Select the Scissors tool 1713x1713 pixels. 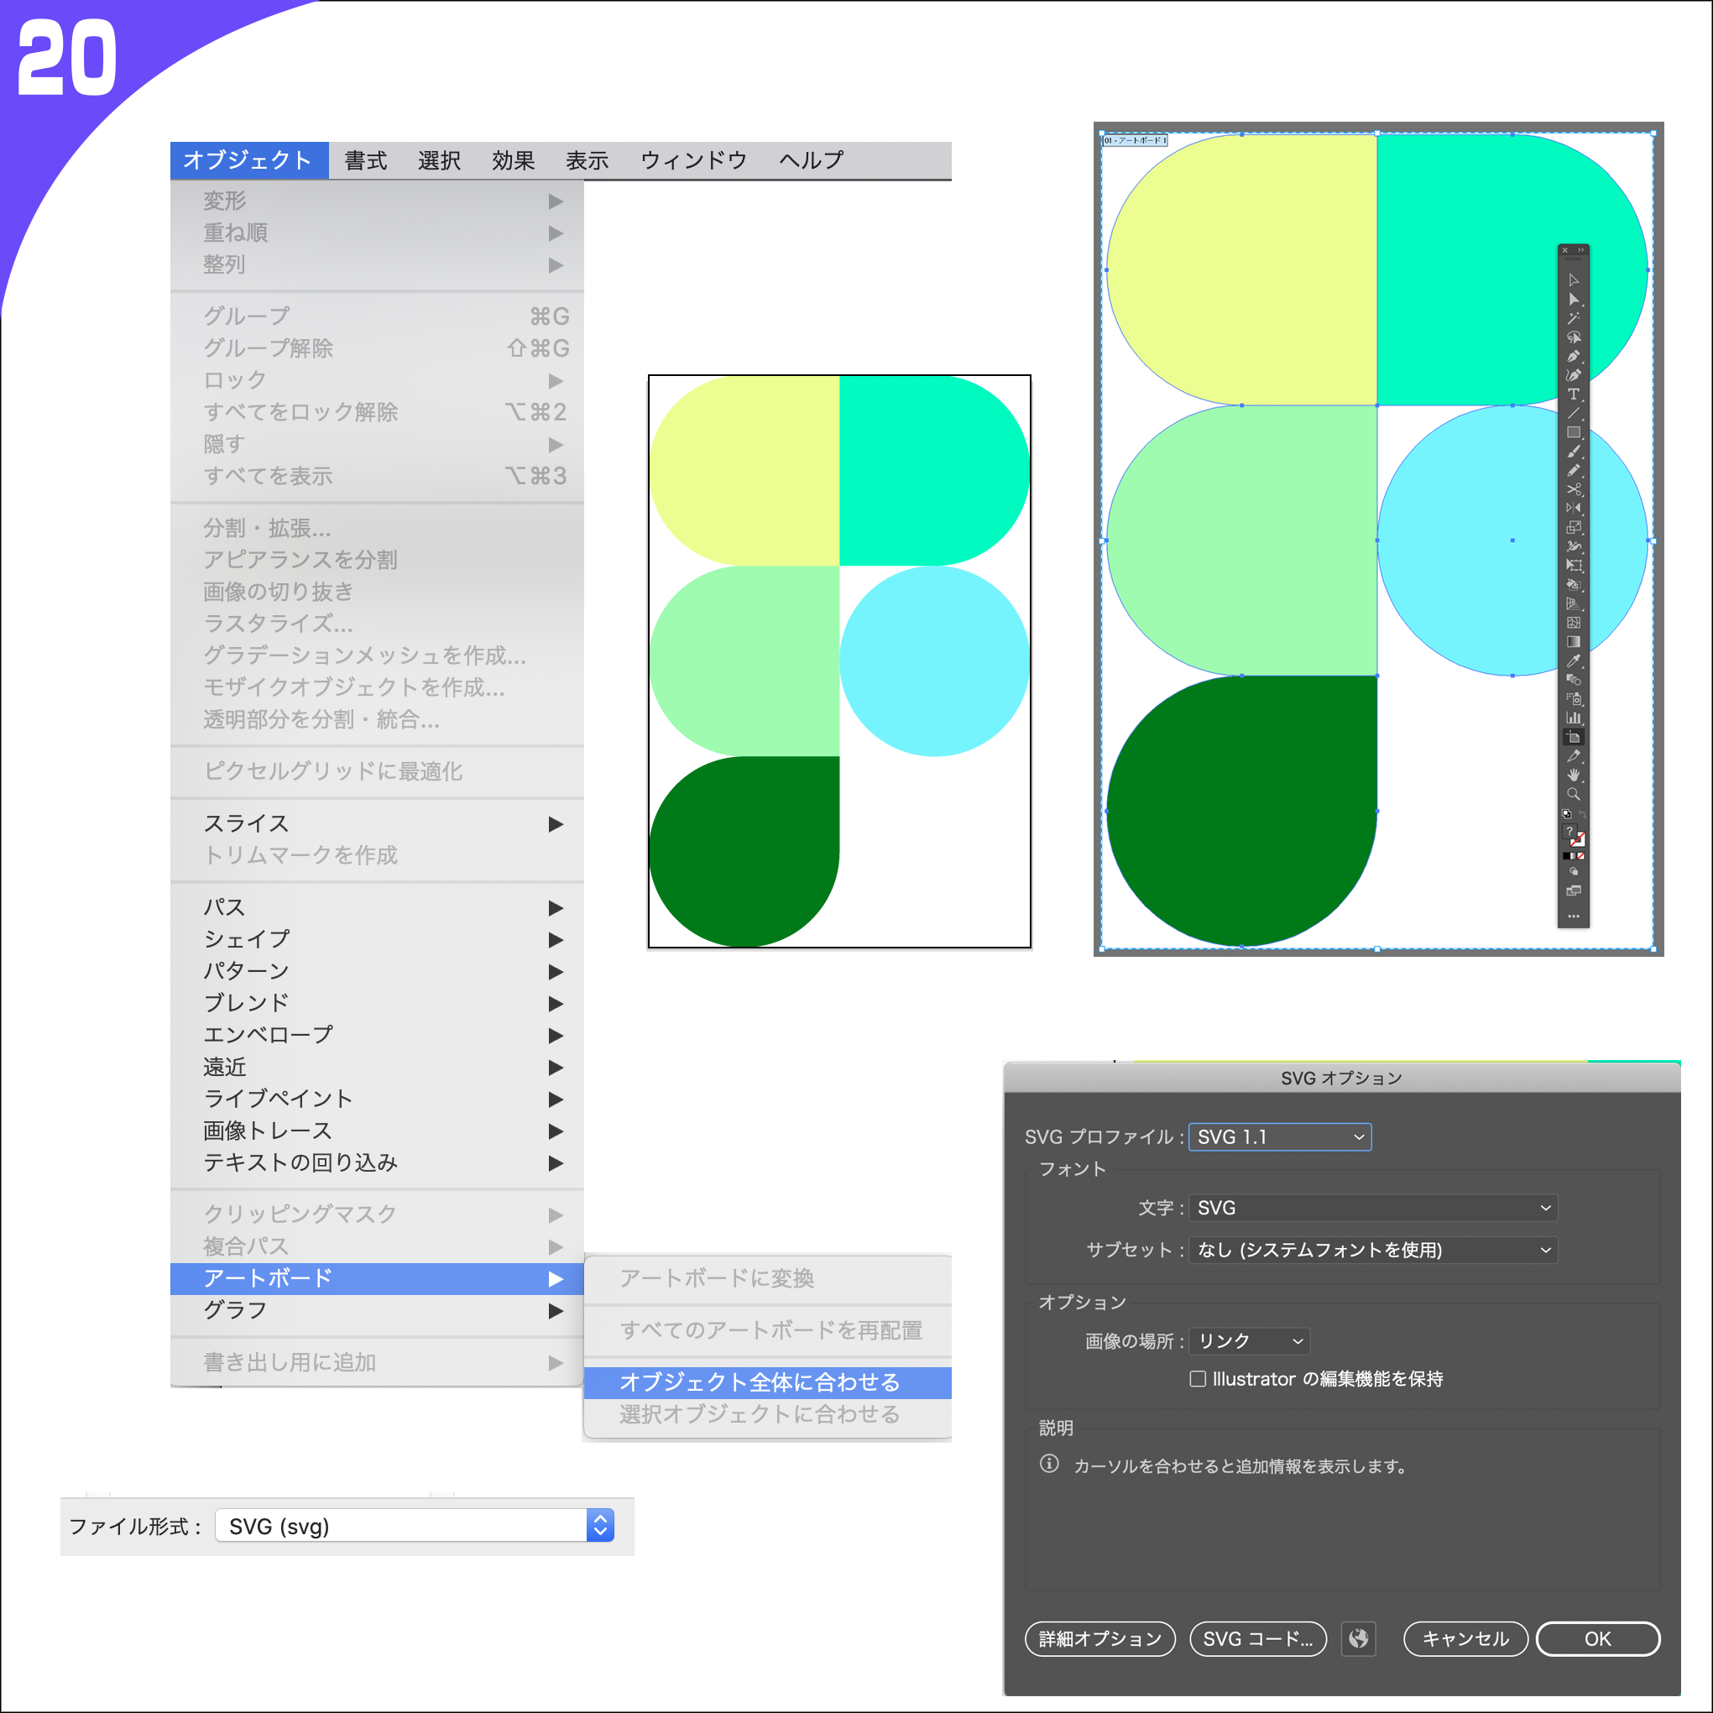click(1573, 489)
